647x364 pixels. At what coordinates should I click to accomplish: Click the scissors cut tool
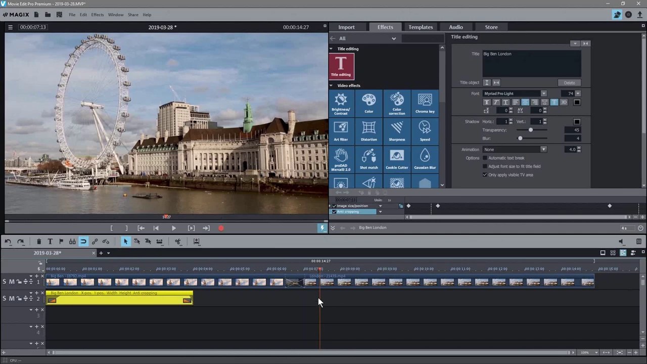point(178,242)
